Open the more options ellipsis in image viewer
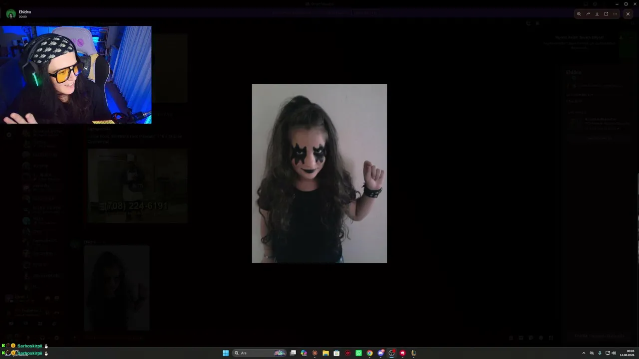The width and height of the screenshot is (639, 359). 615,14
